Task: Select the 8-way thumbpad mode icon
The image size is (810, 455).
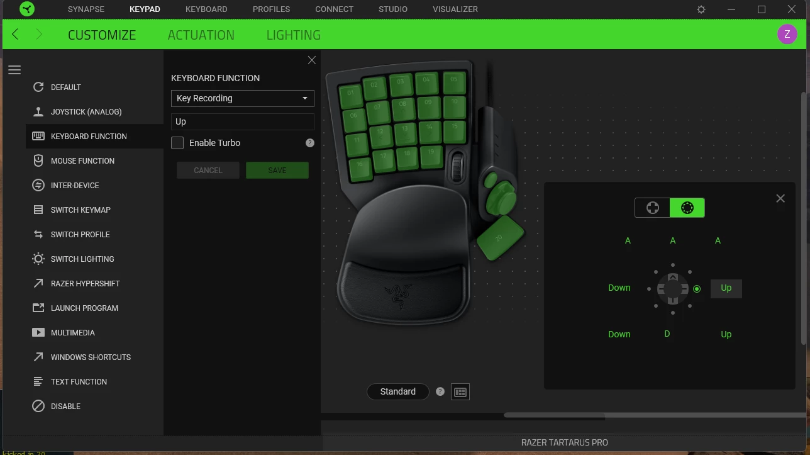Action: coord(687,208)
